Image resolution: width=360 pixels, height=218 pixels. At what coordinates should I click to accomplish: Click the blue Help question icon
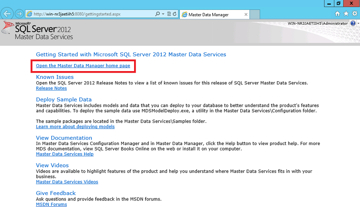pyautogui.click(x=353, y=23)
